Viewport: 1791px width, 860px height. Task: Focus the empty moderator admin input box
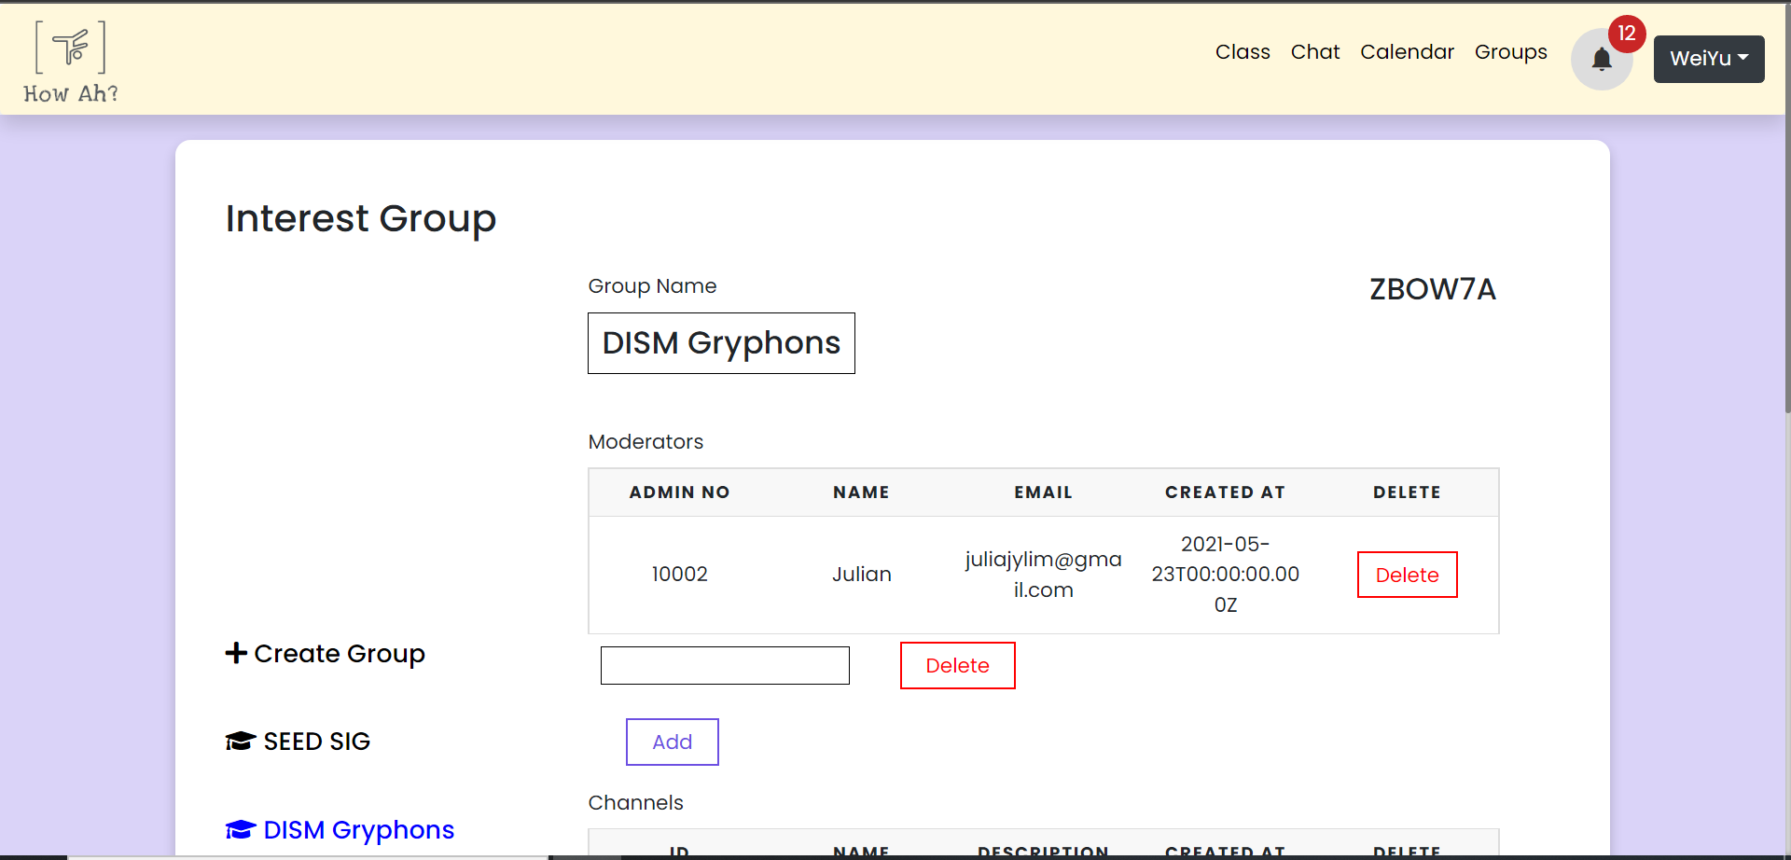725,665
